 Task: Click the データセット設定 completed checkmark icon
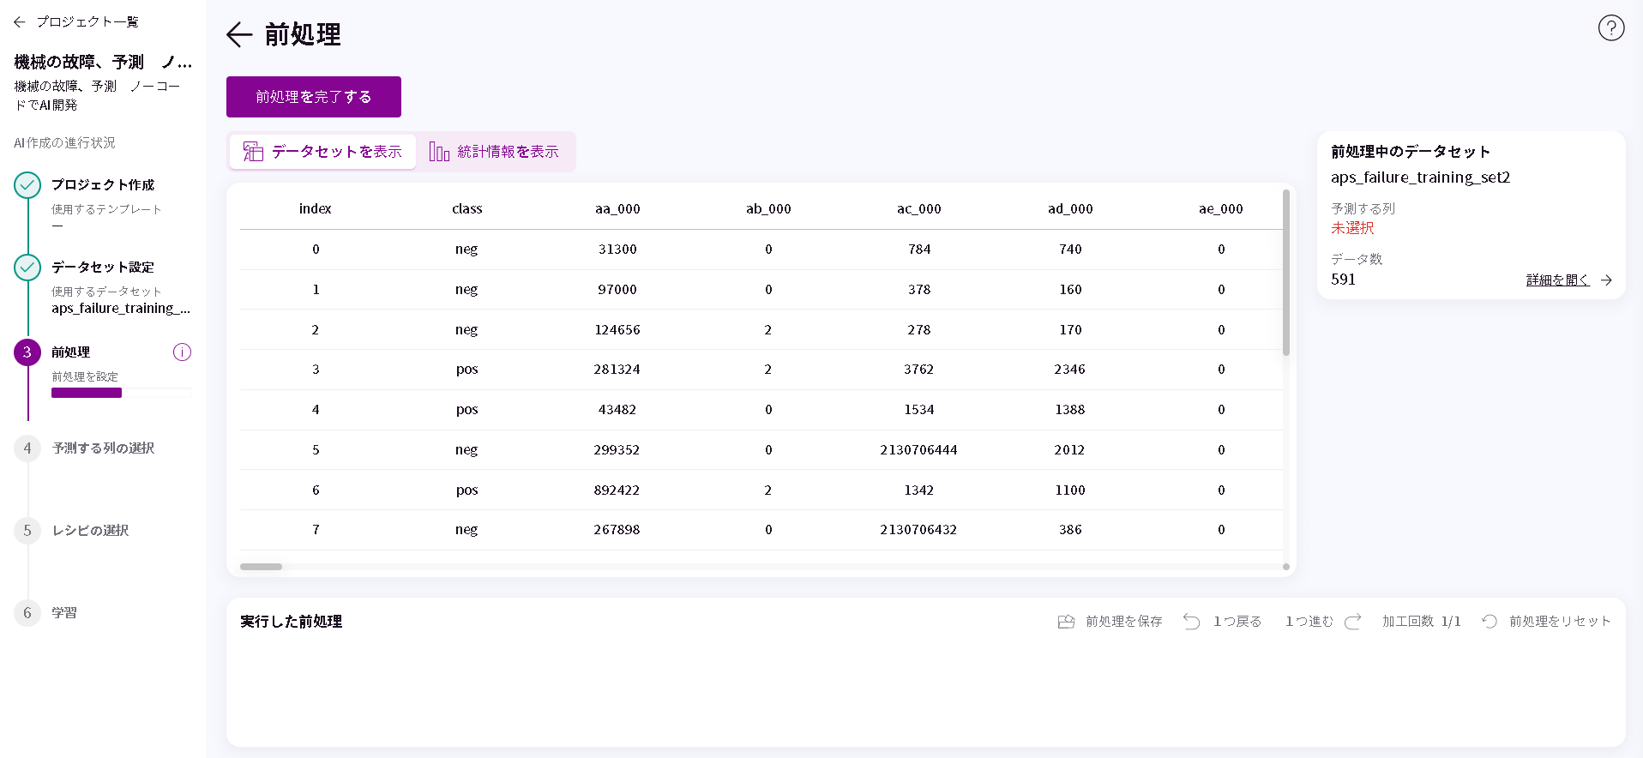click(27, 268)
